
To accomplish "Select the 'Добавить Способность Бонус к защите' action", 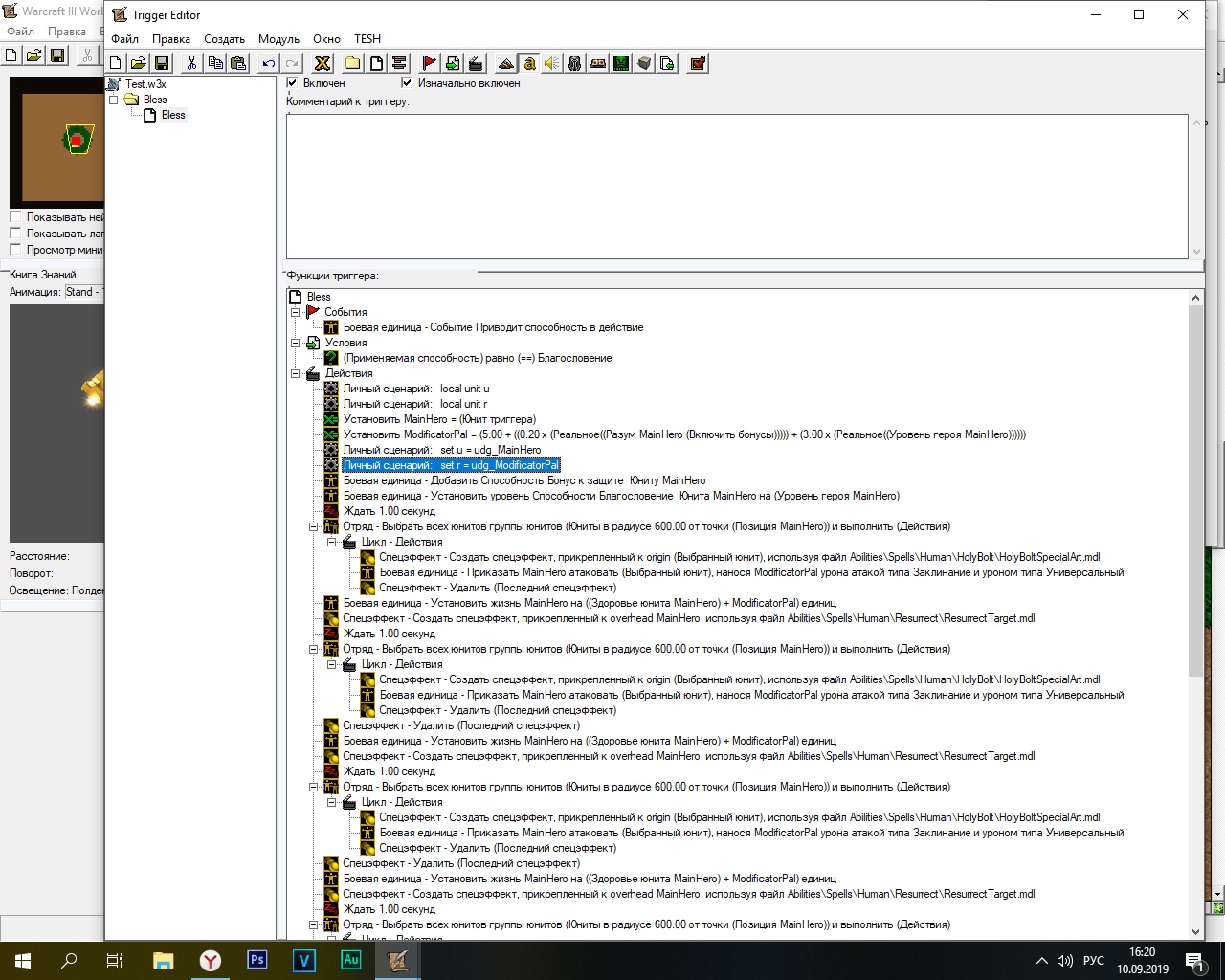I will [524, 480].
